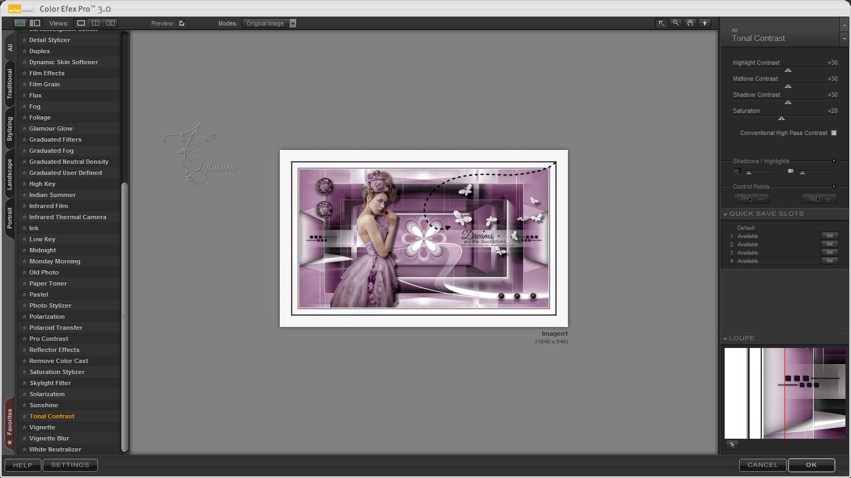Enable Conventional High Pass Contrast checkbox
Viewport: 851px width, 478px height.
coord(834,133)
